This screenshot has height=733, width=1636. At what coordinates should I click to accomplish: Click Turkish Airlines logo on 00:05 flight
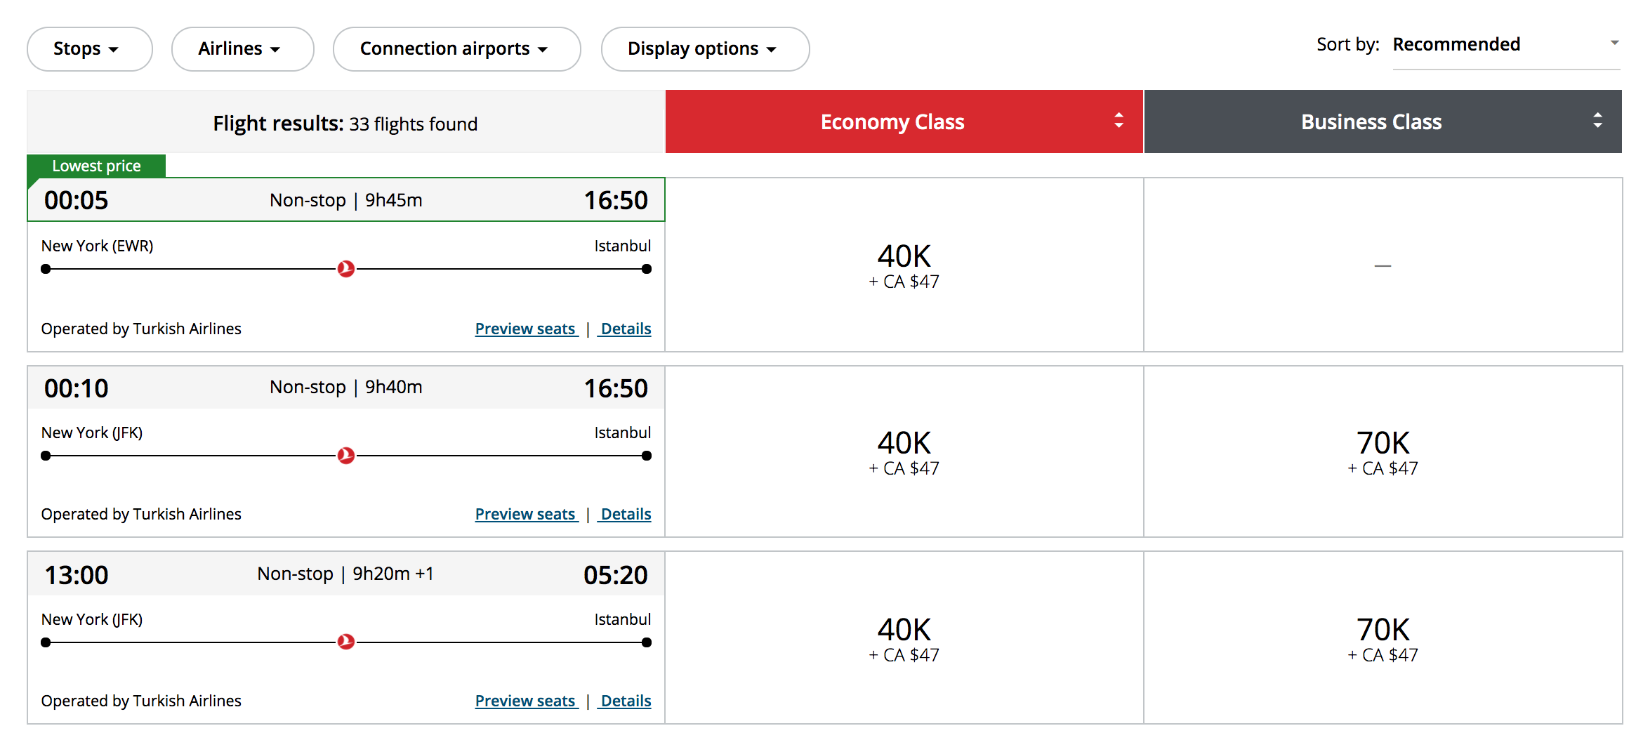pos(346,269)
